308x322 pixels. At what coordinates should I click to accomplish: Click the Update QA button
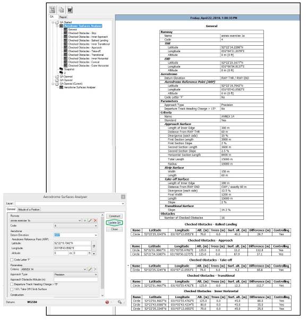click(114, 222)
